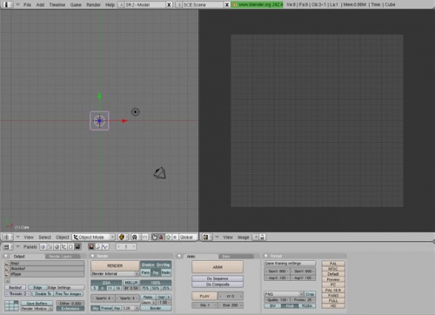Select the Render buttons sub-context icon
This screenshot has width=435, height=315.
tap(91, 247)
